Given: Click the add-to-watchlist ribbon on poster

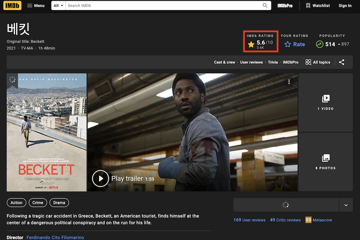Looking at the screenshot, I should pos(12,80).
